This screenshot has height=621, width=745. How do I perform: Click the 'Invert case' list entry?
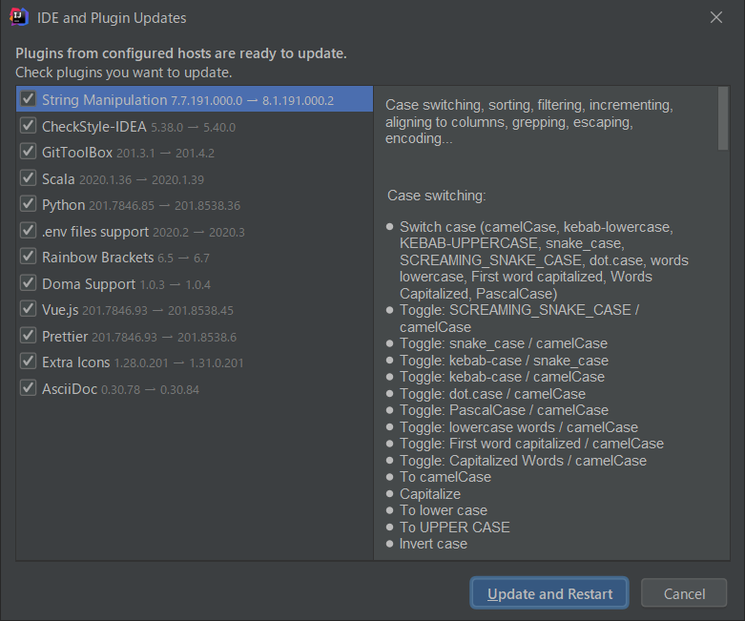(433, 544)
